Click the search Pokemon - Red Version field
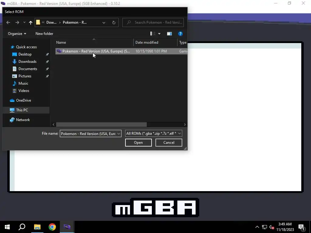 click(x=153, y=22)
